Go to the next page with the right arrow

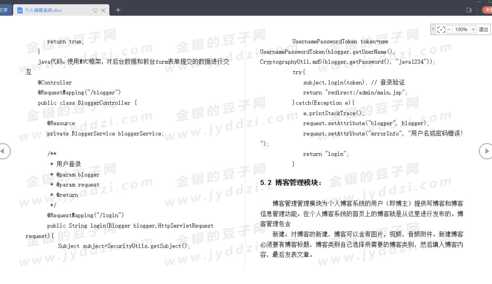pyautogui.click(x=486, y=151)
